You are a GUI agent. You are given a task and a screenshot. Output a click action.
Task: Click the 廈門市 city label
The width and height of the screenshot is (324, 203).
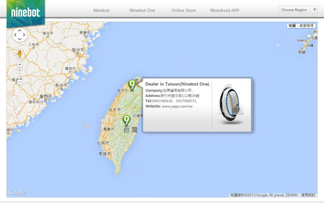[x=46, y=96]
